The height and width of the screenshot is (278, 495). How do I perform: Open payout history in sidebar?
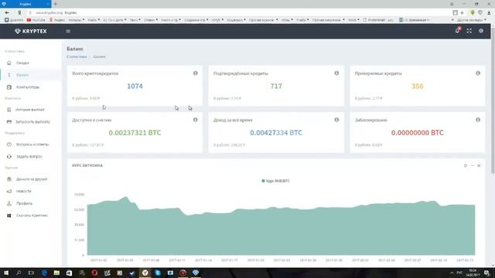(x=31, y=110)
